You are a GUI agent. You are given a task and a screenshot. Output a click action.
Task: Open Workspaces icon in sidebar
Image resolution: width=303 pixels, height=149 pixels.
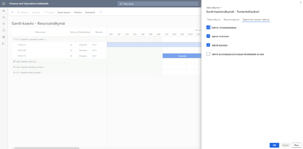[4, 37]
